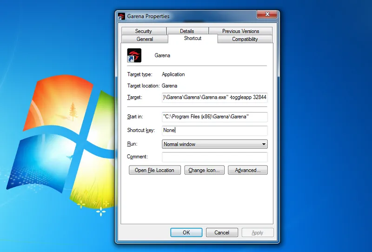Click the Shortcut key field
372x252 pixels.
pos(214,131)
